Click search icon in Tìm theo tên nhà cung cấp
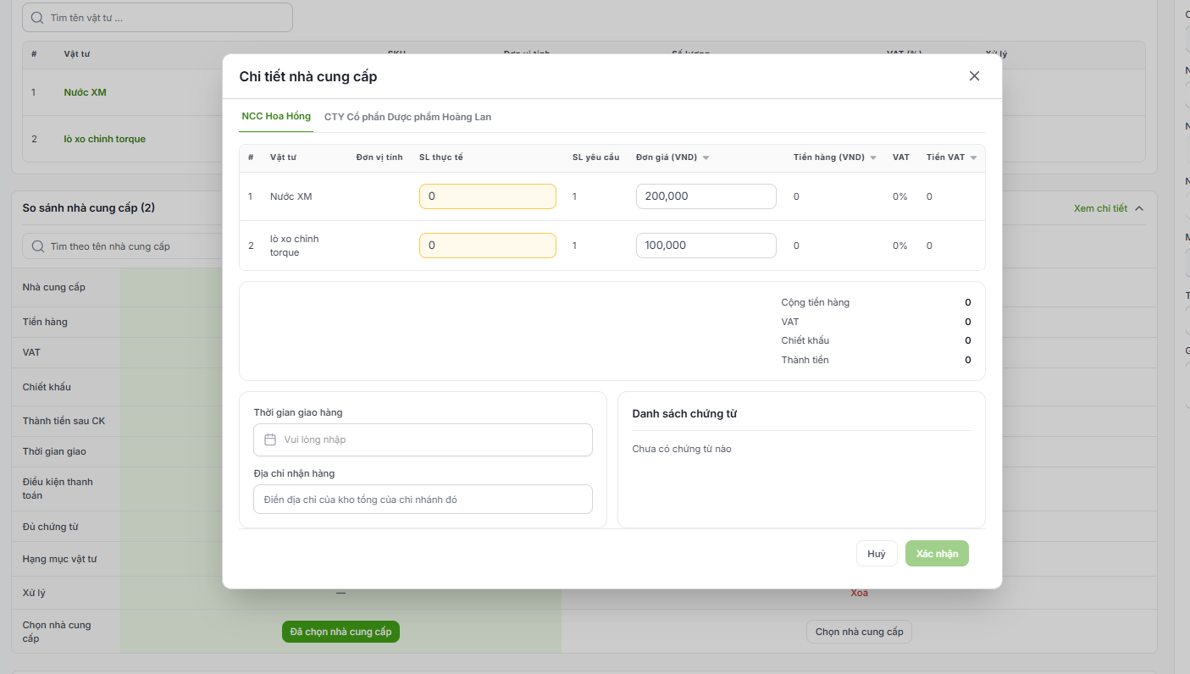This screenshot has height=674, width=1190. 37,246
